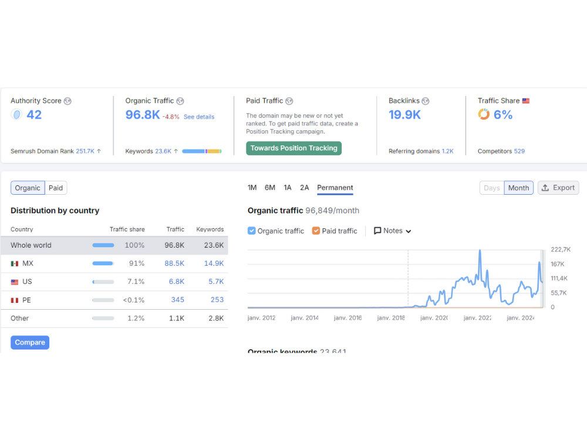The image size is (587, 440).
Task: Click the janv. 2018 axis label
Action: (391, 318)
